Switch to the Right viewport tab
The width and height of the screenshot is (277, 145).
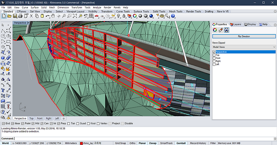click(x=48, y=119)
